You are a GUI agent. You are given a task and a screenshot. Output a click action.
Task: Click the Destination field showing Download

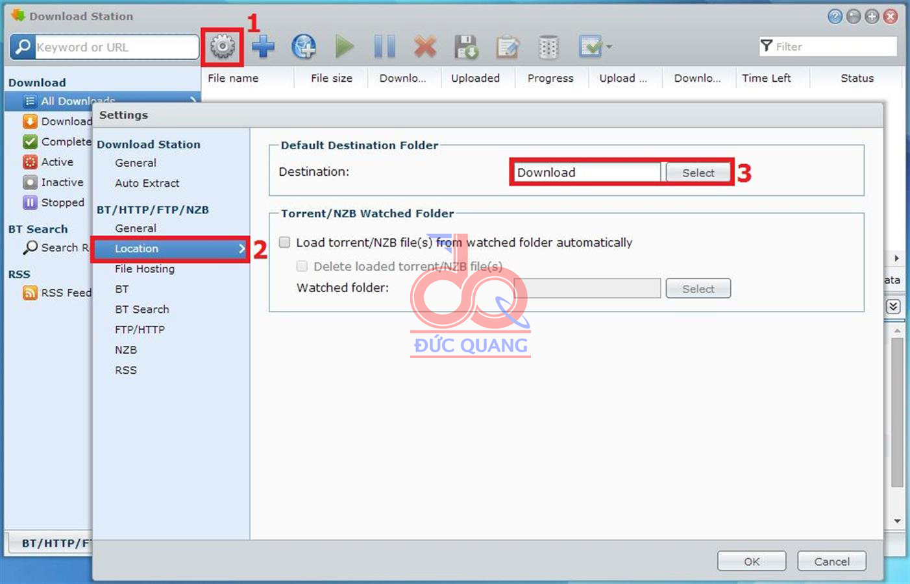(x=587, y=172)
